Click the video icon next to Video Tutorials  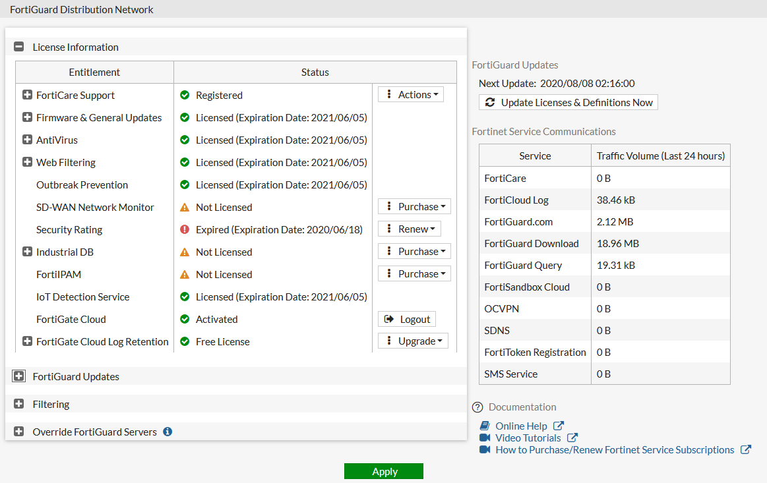pos(487,438)
